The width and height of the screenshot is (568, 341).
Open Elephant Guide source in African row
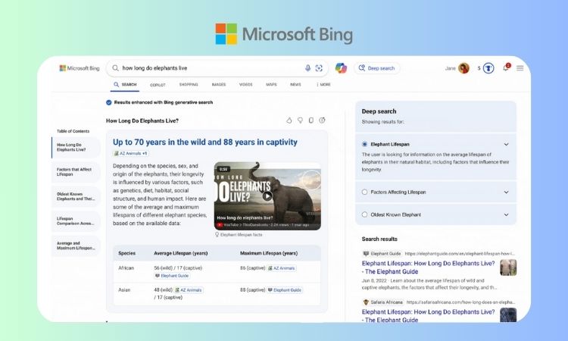172,276
